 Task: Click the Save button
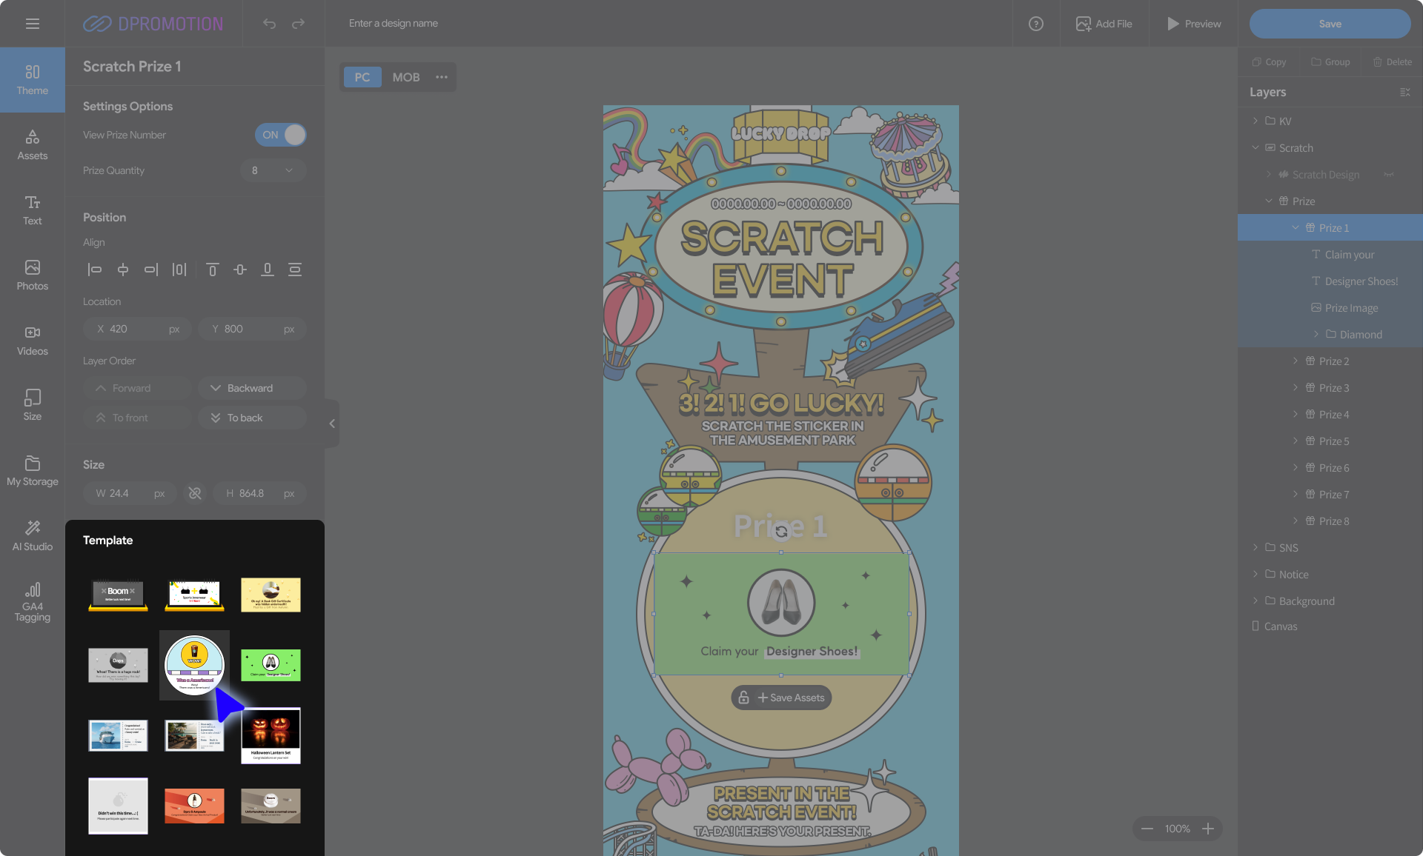1330,24
